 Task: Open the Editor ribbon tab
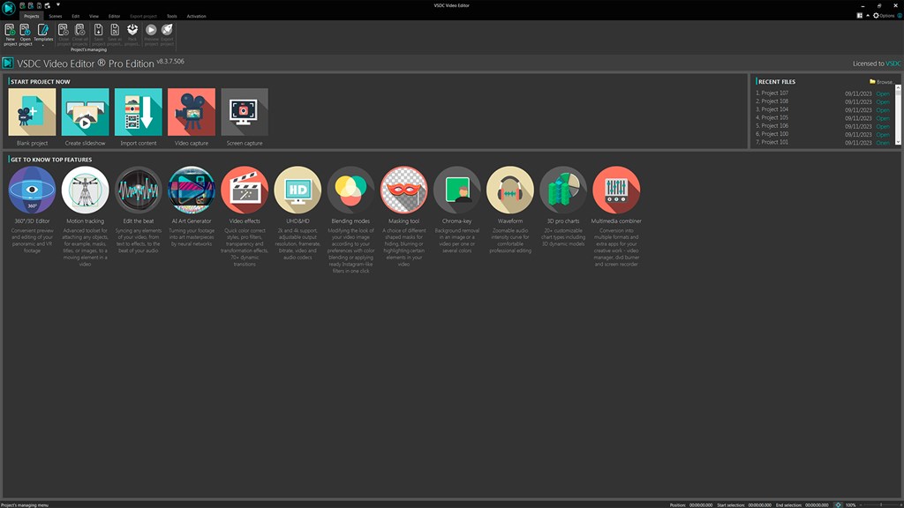(114, 16)
